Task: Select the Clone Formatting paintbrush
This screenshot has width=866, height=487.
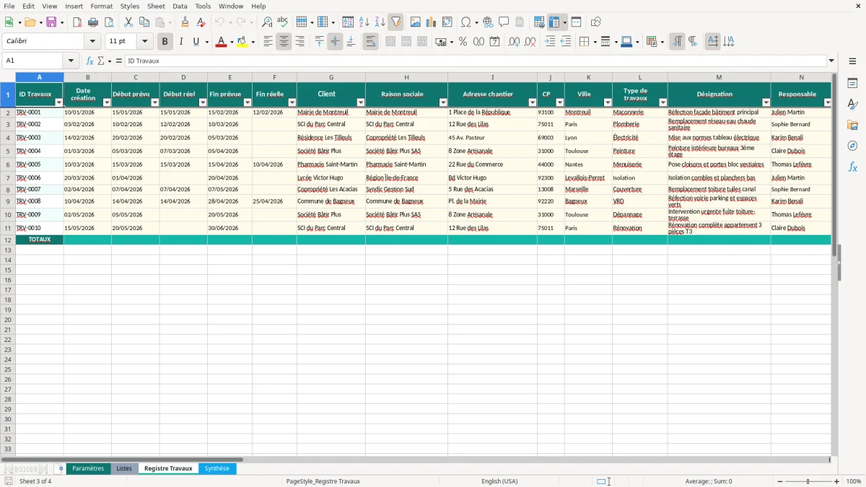Action: coord(185,22)
